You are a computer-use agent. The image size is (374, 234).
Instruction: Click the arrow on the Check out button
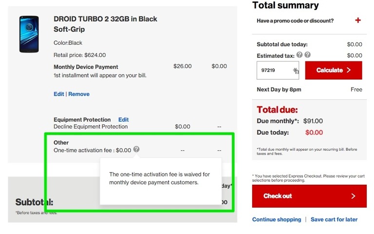(353, 196)
